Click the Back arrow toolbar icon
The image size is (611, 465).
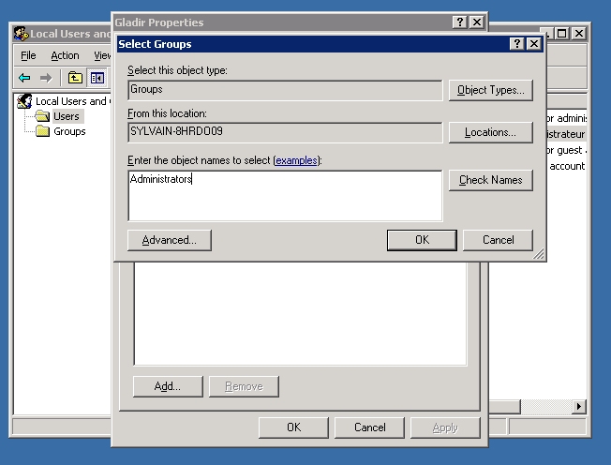click(x=24, y=78)
